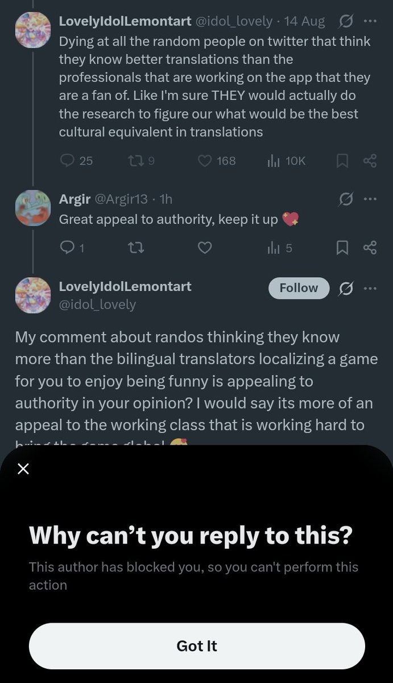Viewport: 393px width, 683px height.
Task: Bookmark the first LovelyIdolLemontart tweet
Action: tap(342, 162)
